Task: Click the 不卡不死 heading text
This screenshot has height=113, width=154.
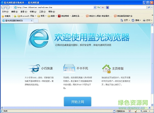Action: coord(82,68)
